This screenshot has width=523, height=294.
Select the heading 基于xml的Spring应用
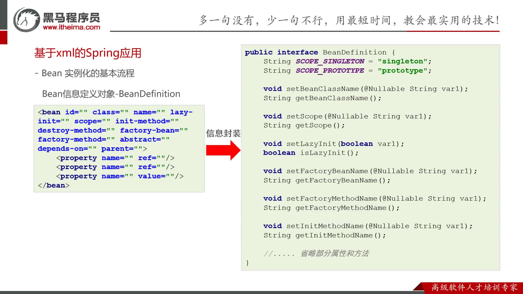(88, 53)
